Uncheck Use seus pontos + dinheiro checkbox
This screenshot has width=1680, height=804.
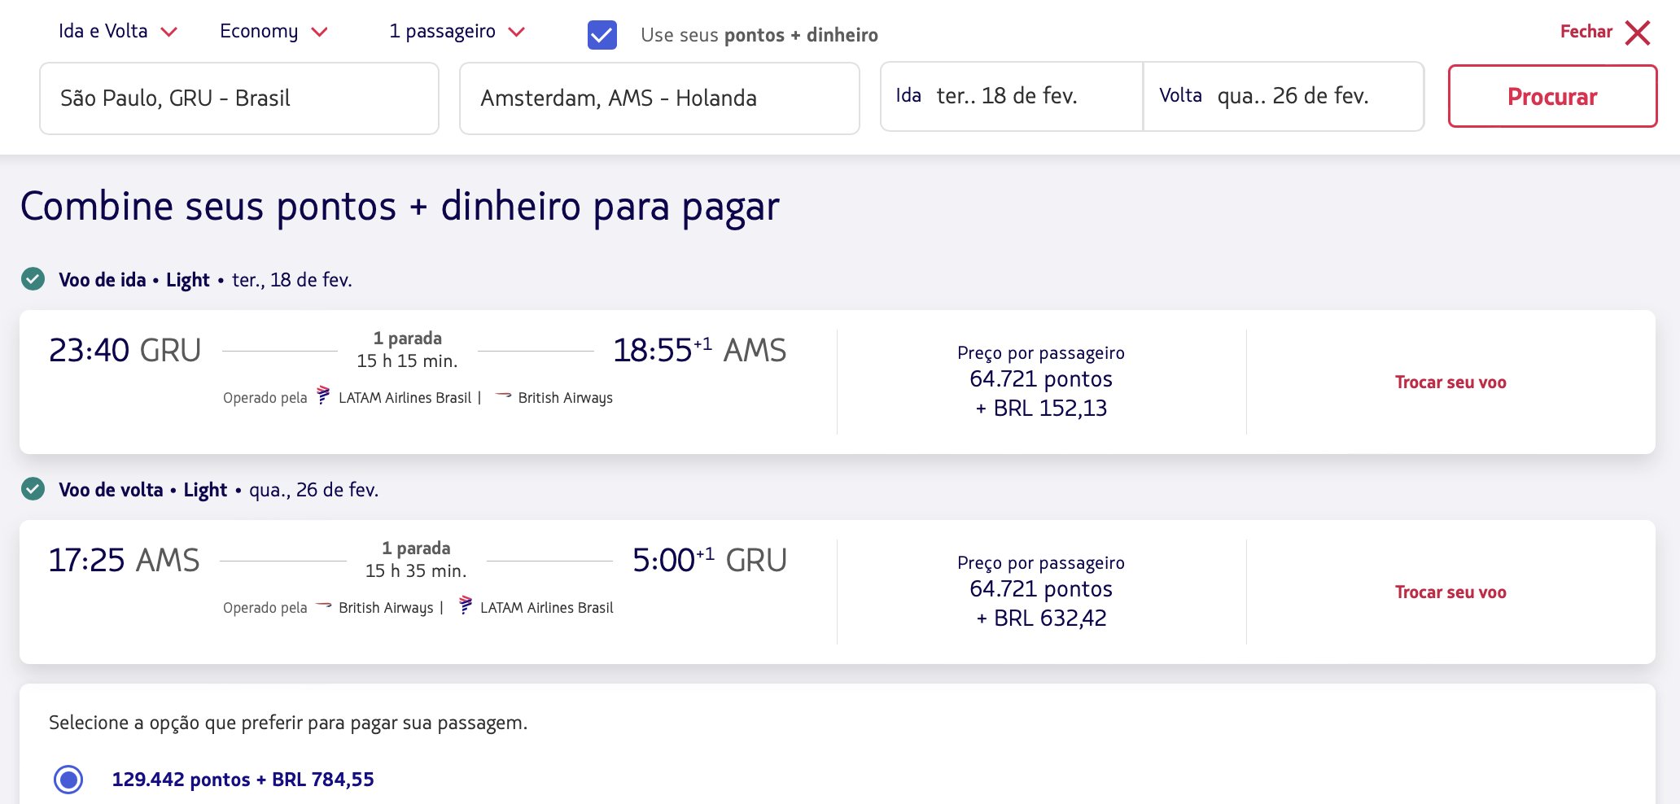(602, 35)
